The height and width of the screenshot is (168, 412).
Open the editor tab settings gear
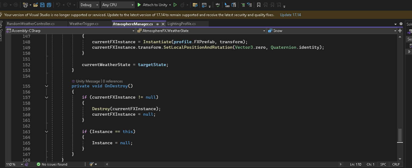[401, 24]
